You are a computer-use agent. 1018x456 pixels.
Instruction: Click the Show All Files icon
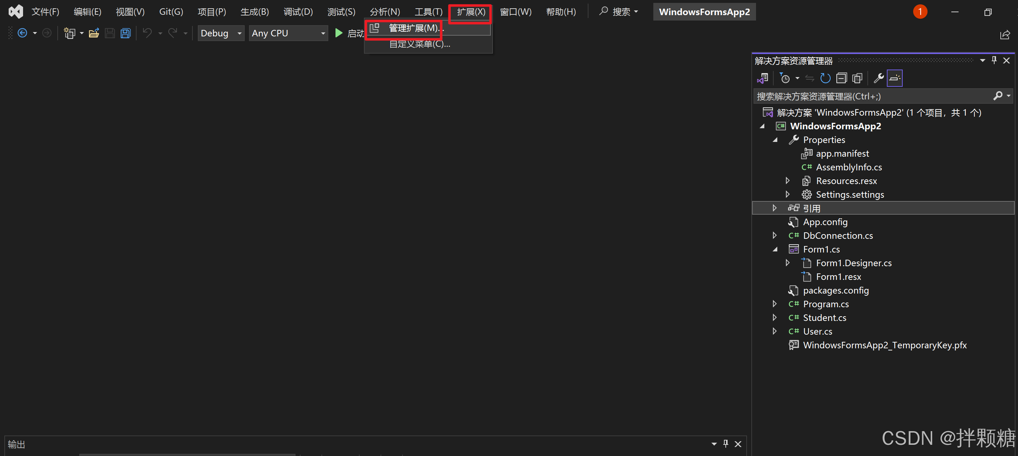pos(857,78)
